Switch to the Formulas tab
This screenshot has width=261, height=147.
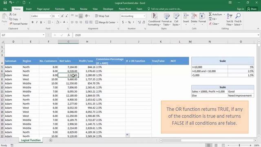60,9
